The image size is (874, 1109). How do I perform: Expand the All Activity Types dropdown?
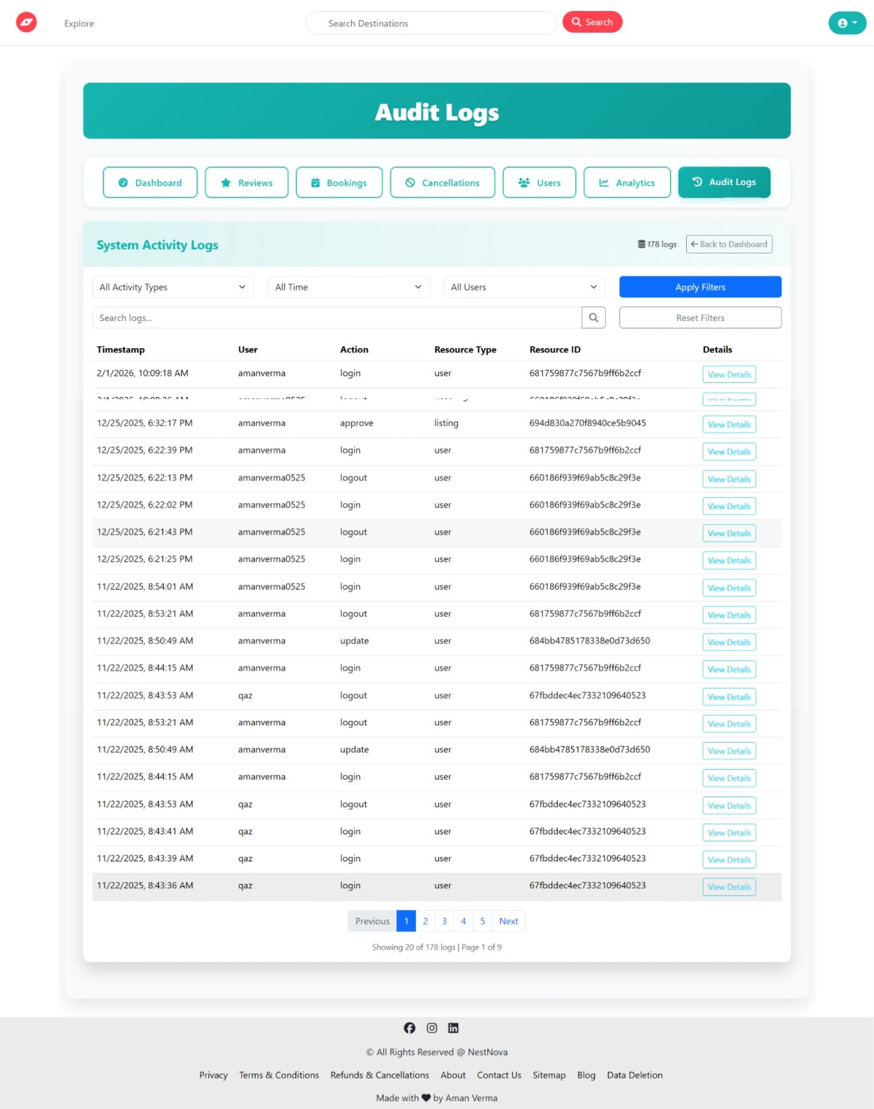(x=173, y=287)
